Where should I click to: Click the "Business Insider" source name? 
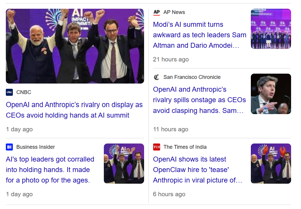pyautogui.click(x=36, y=147)
